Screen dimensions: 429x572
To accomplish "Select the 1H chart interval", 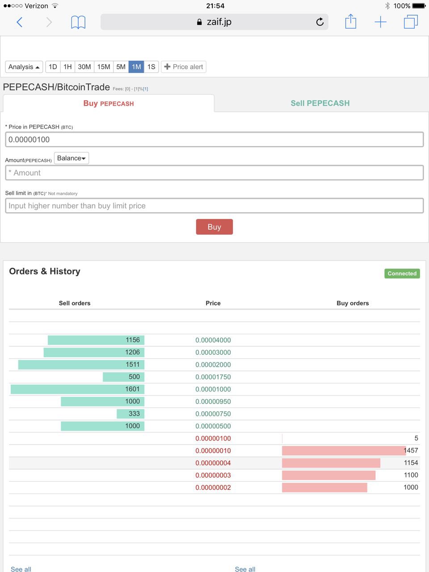I will click(67, 67).
